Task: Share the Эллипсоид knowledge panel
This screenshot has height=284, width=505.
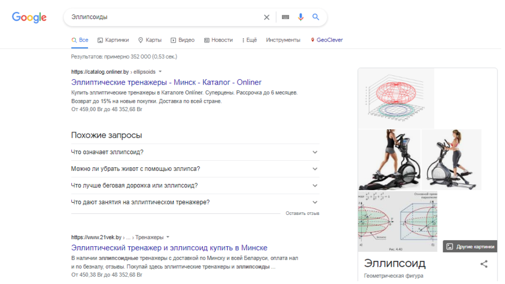Action: [484, 264]
